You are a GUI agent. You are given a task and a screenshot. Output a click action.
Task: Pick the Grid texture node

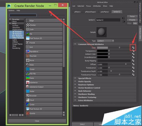pyautogui.click(x=44, y=47)
